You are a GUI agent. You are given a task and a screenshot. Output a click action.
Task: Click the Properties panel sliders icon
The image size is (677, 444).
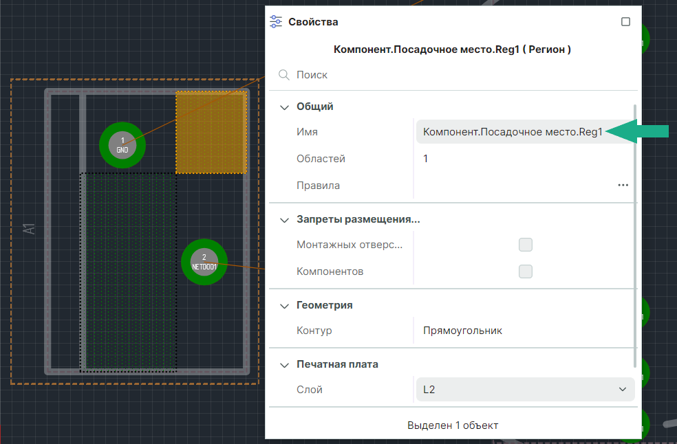point(276,22)
